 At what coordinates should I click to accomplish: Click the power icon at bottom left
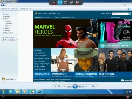[3, 97]
